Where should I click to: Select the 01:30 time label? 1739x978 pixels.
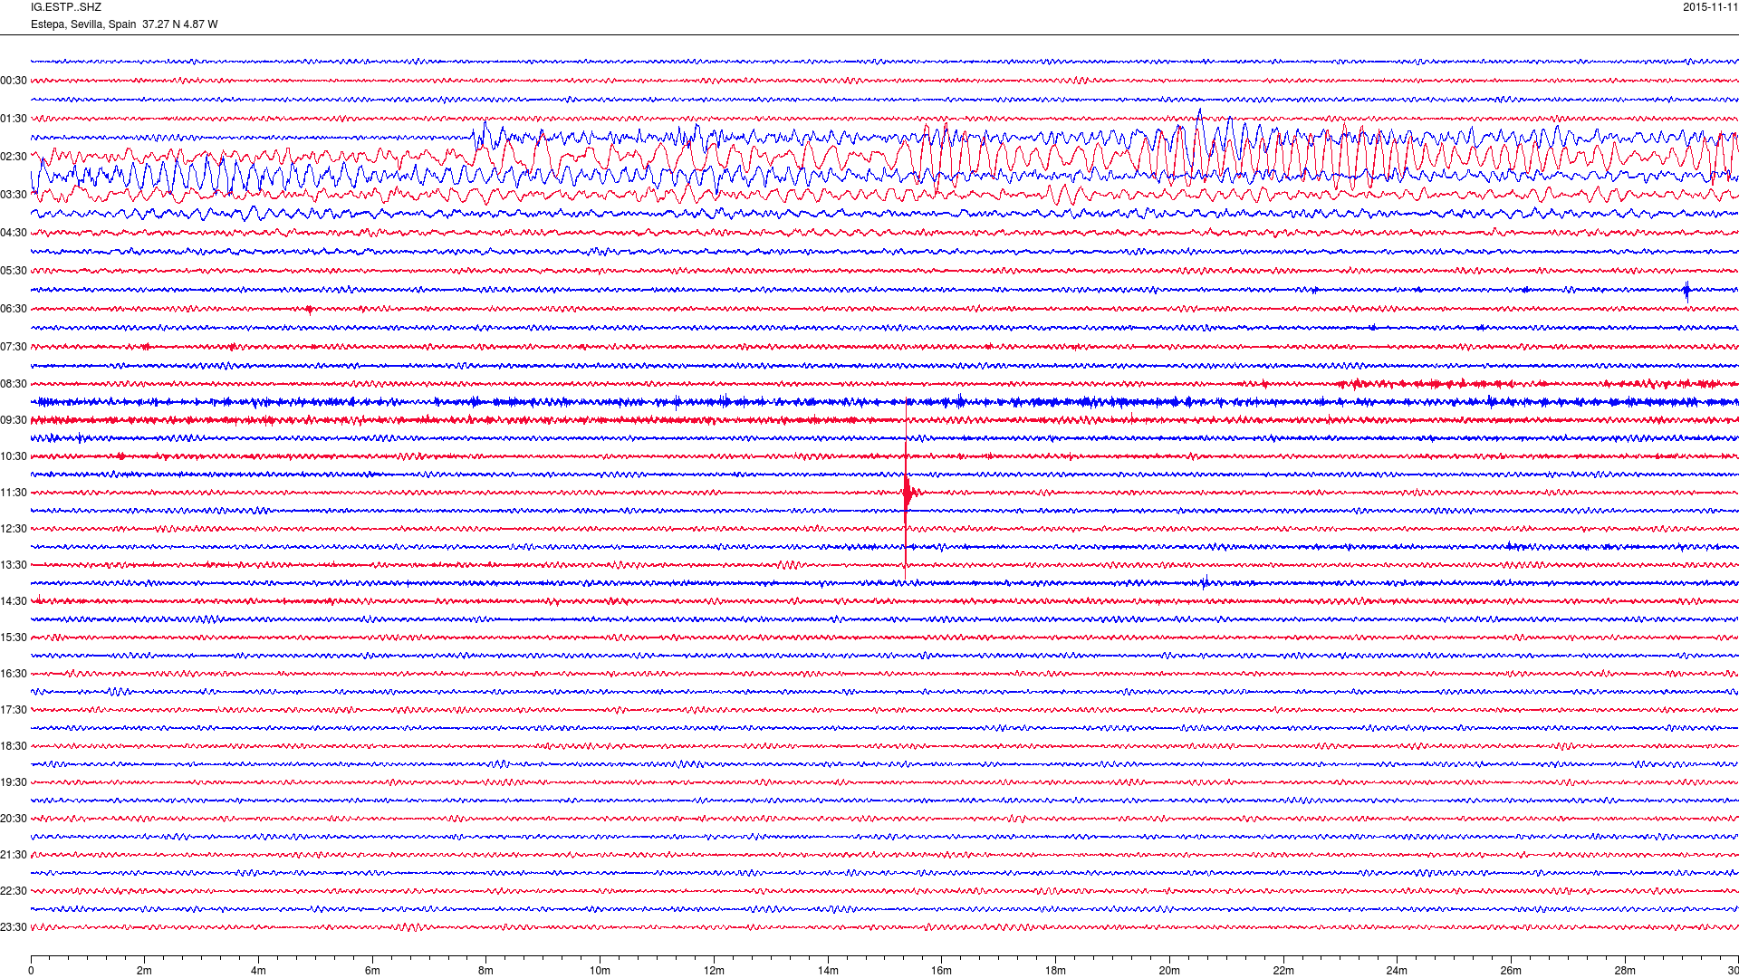click(14, 119)
